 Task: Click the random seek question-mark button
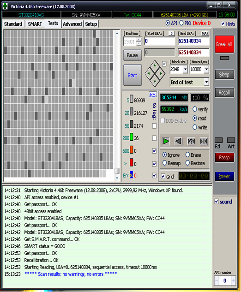point(191,141)
